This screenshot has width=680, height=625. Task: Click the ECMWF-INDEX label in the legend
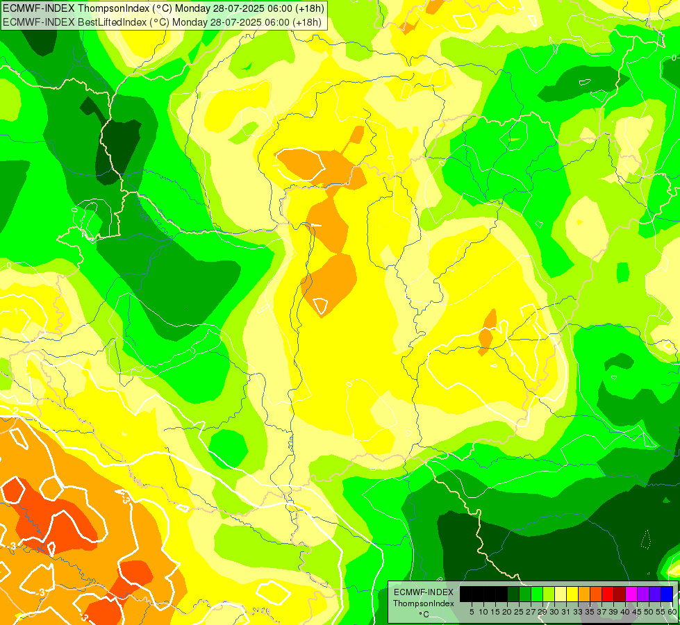[x=424, y=592]
